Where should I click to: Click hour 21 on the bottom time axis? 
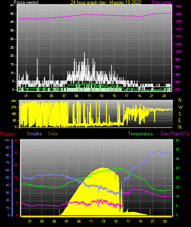click(152, 221)
